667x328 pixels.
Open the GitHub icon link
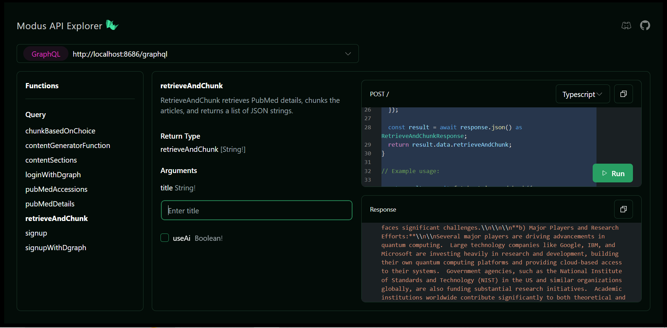pyautogui.click(x=645, y=25)
